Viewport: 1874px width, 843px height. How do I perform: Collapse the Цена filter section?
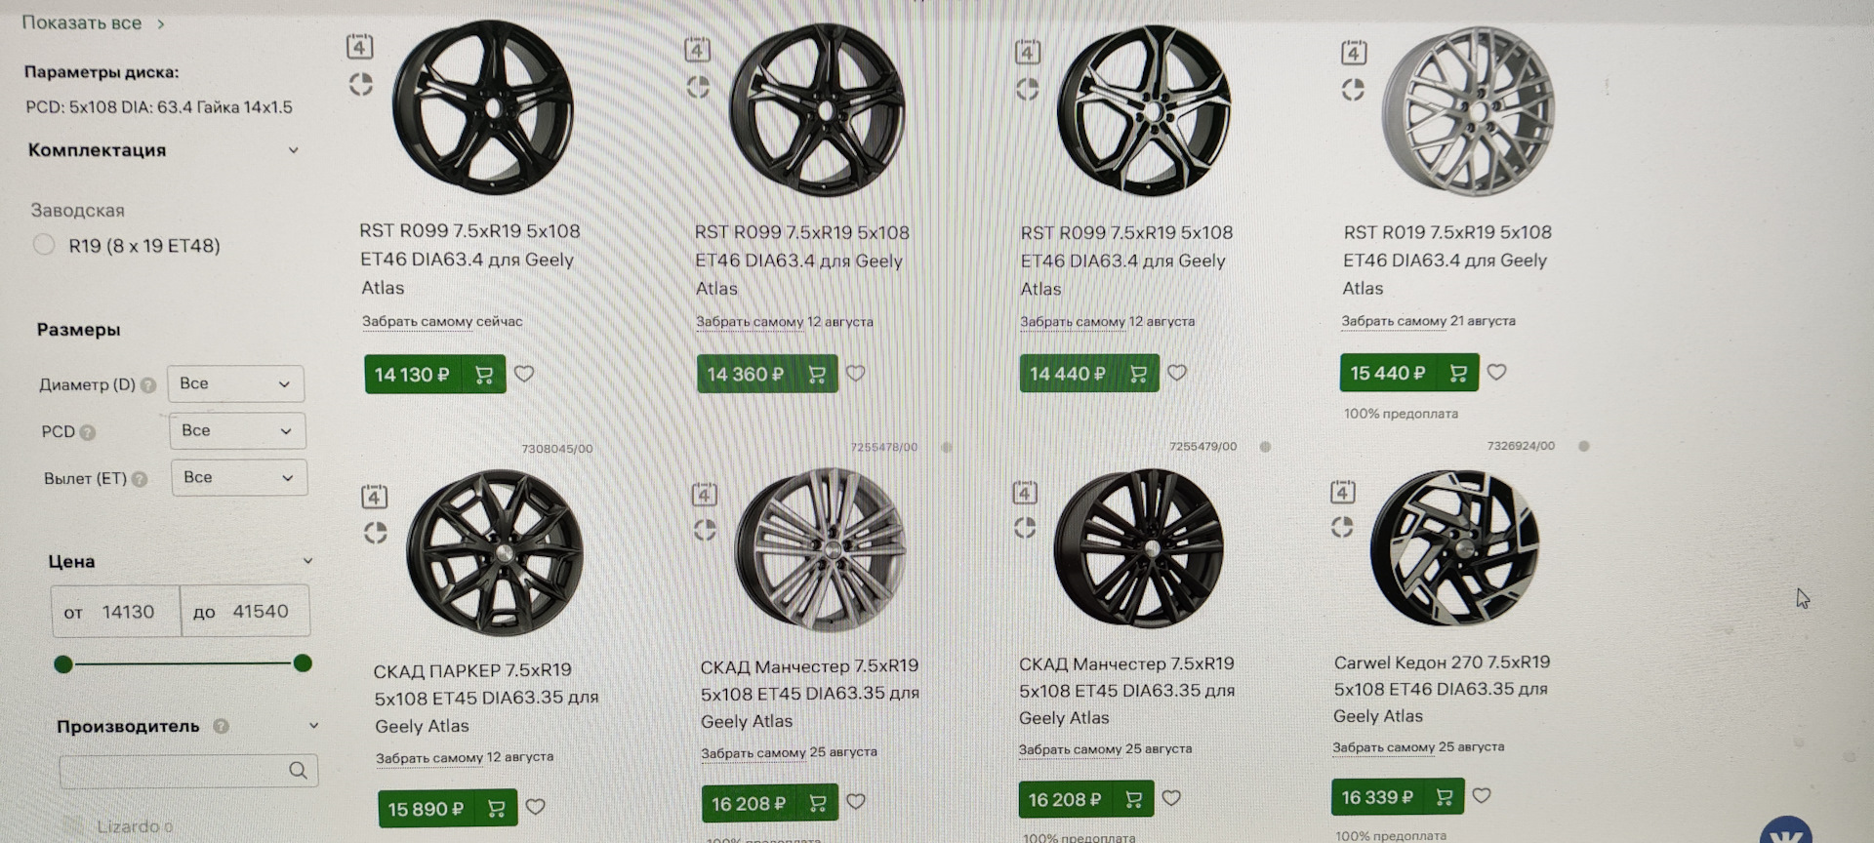pyautogui.click(x=307, y=561)
